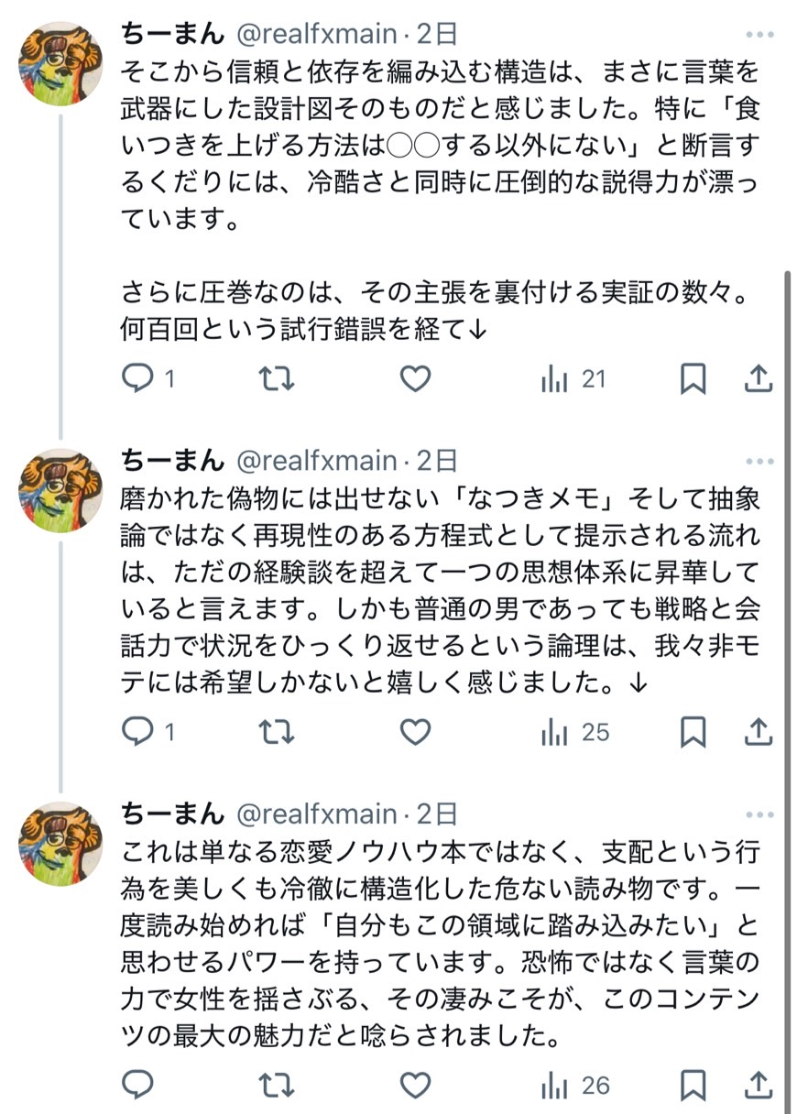797x1114 pixels.
Task: Reply to the なつきメモ tweet
Action: click(137, 732)
